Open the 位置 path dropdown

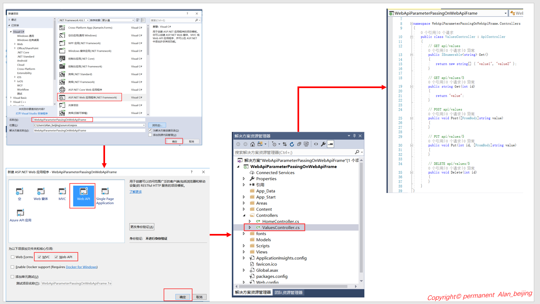144,125
